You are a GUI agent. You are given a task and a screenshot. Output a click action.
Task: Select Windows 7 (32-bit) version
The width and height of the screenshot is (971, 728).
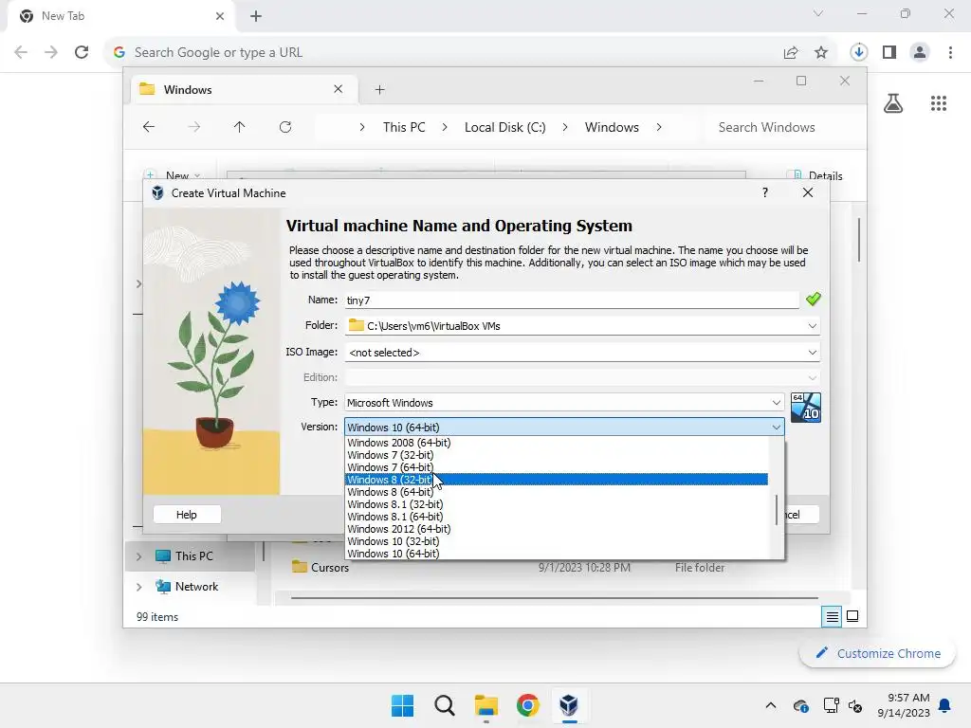tap(556, 455)
